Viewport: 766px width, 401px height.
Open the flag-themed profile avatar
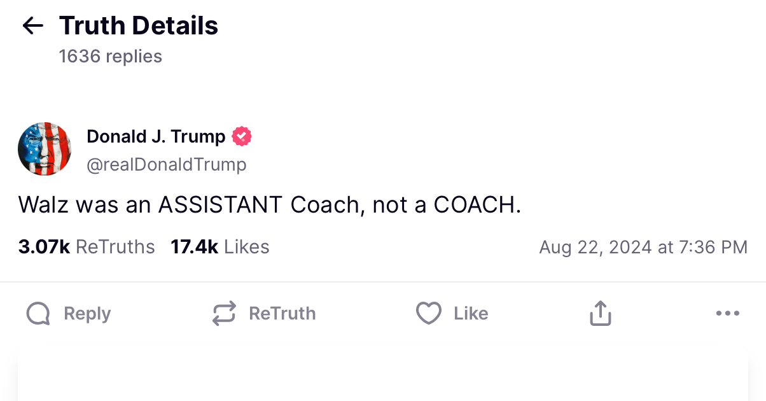[45, 150]
